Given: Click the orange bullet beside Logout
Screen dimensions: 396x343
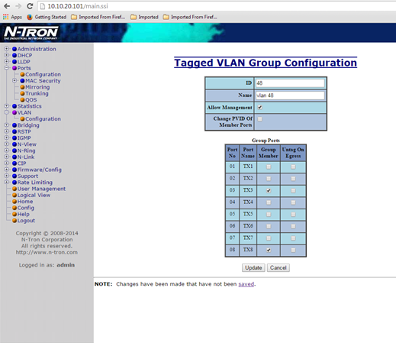Looking at the screenshot, I should click(14, 221).
